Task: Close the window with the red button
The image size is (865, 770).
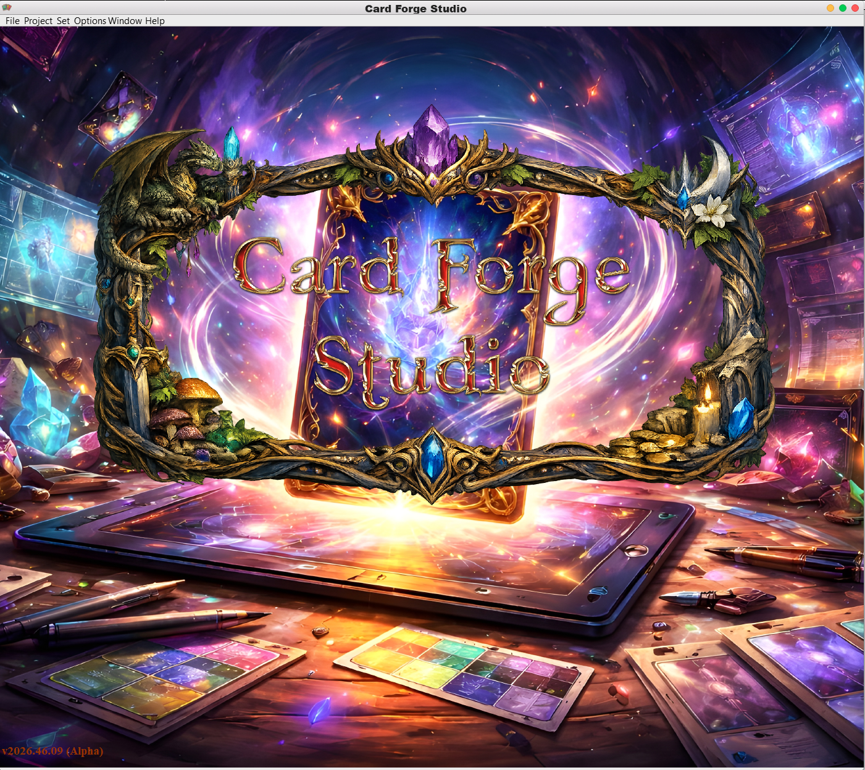Action: pos(855,8)
